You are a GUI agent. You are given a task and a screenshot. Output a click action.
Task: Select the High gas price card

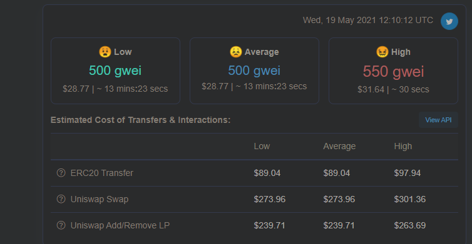393,71
